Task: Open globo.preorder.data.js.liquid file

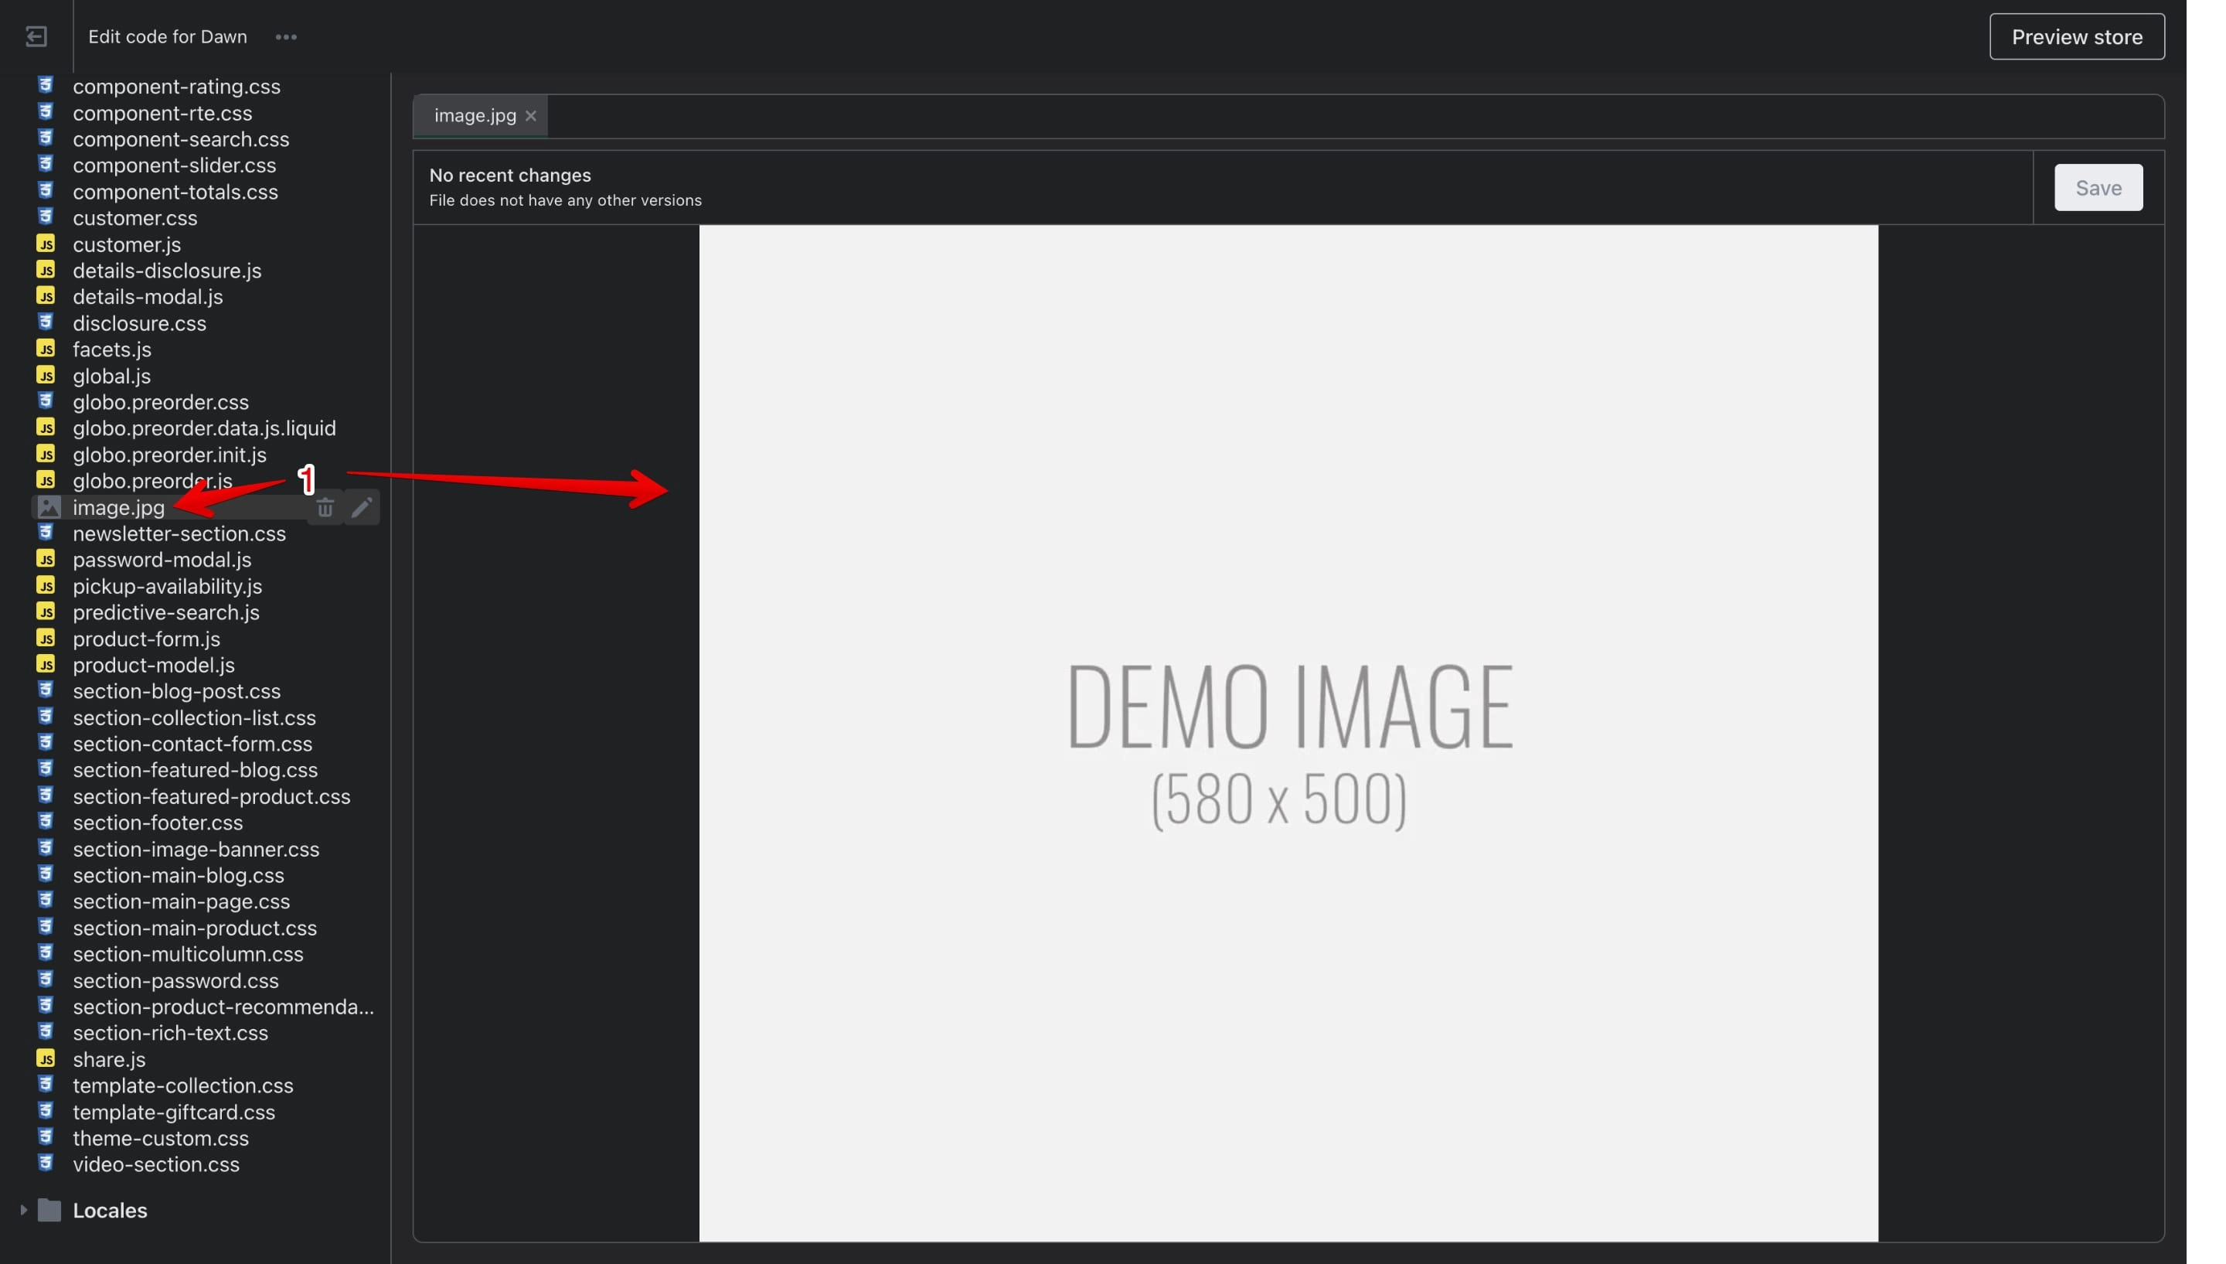Action: point(204,428)
